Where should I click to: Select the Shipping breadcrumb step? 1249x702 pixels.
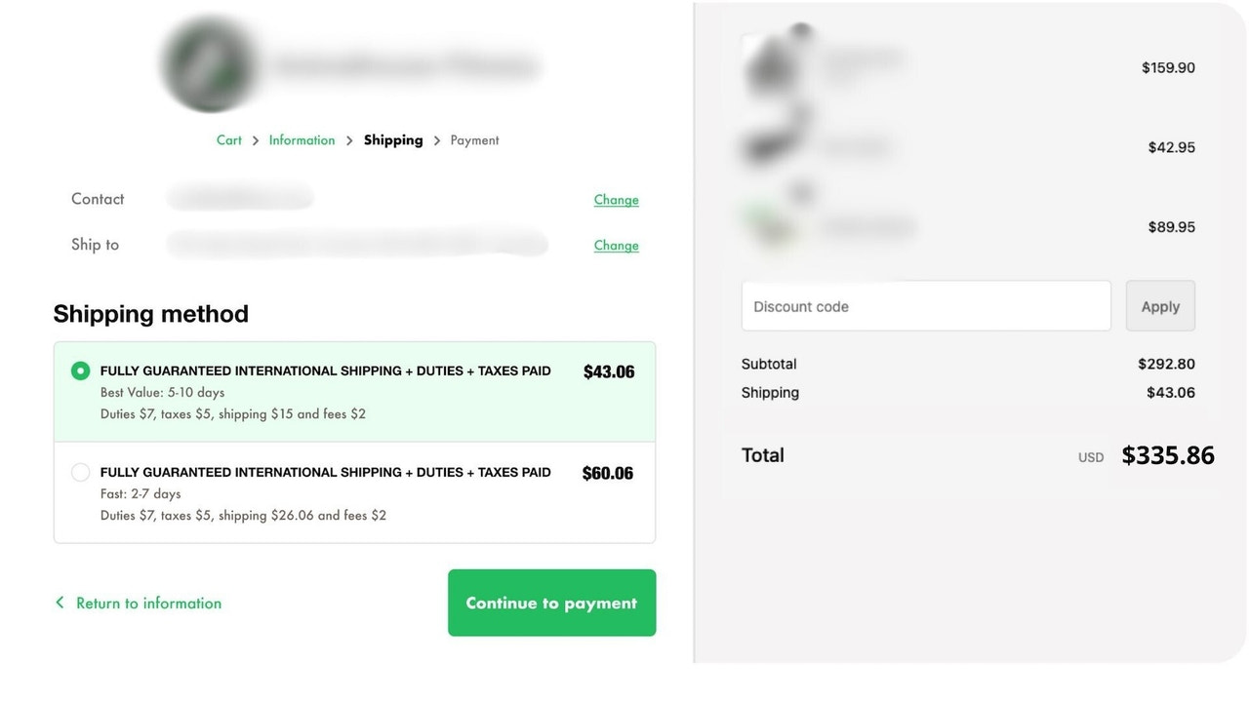(393, 139)
